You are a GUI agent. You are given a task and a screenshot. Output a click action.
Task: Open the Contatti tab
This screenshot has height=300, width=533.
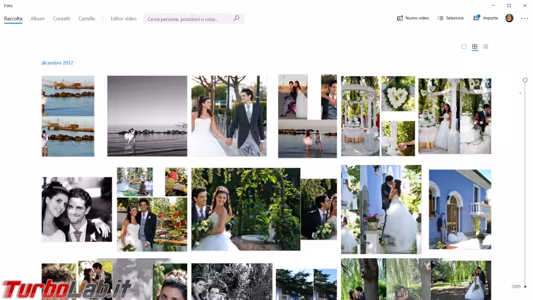click(x=62, y=18)
